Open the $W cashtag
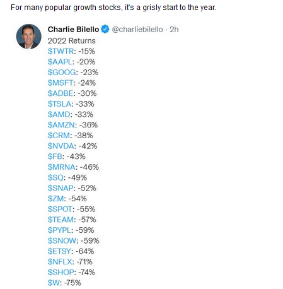The image size is (283, 289). (54, 283)
